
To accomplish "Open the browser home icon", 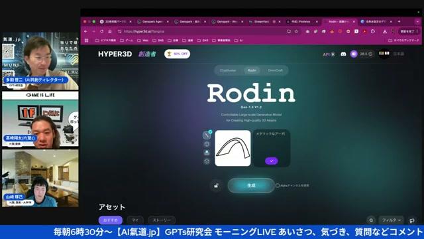I will click(110, 31).
